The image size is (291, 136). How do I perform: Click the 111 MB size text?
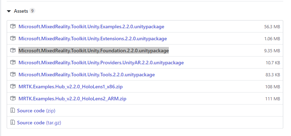coord(273,99)
